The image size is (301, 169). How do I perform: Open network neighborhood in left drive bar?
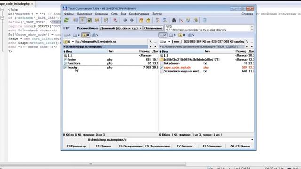pos(95,35)
